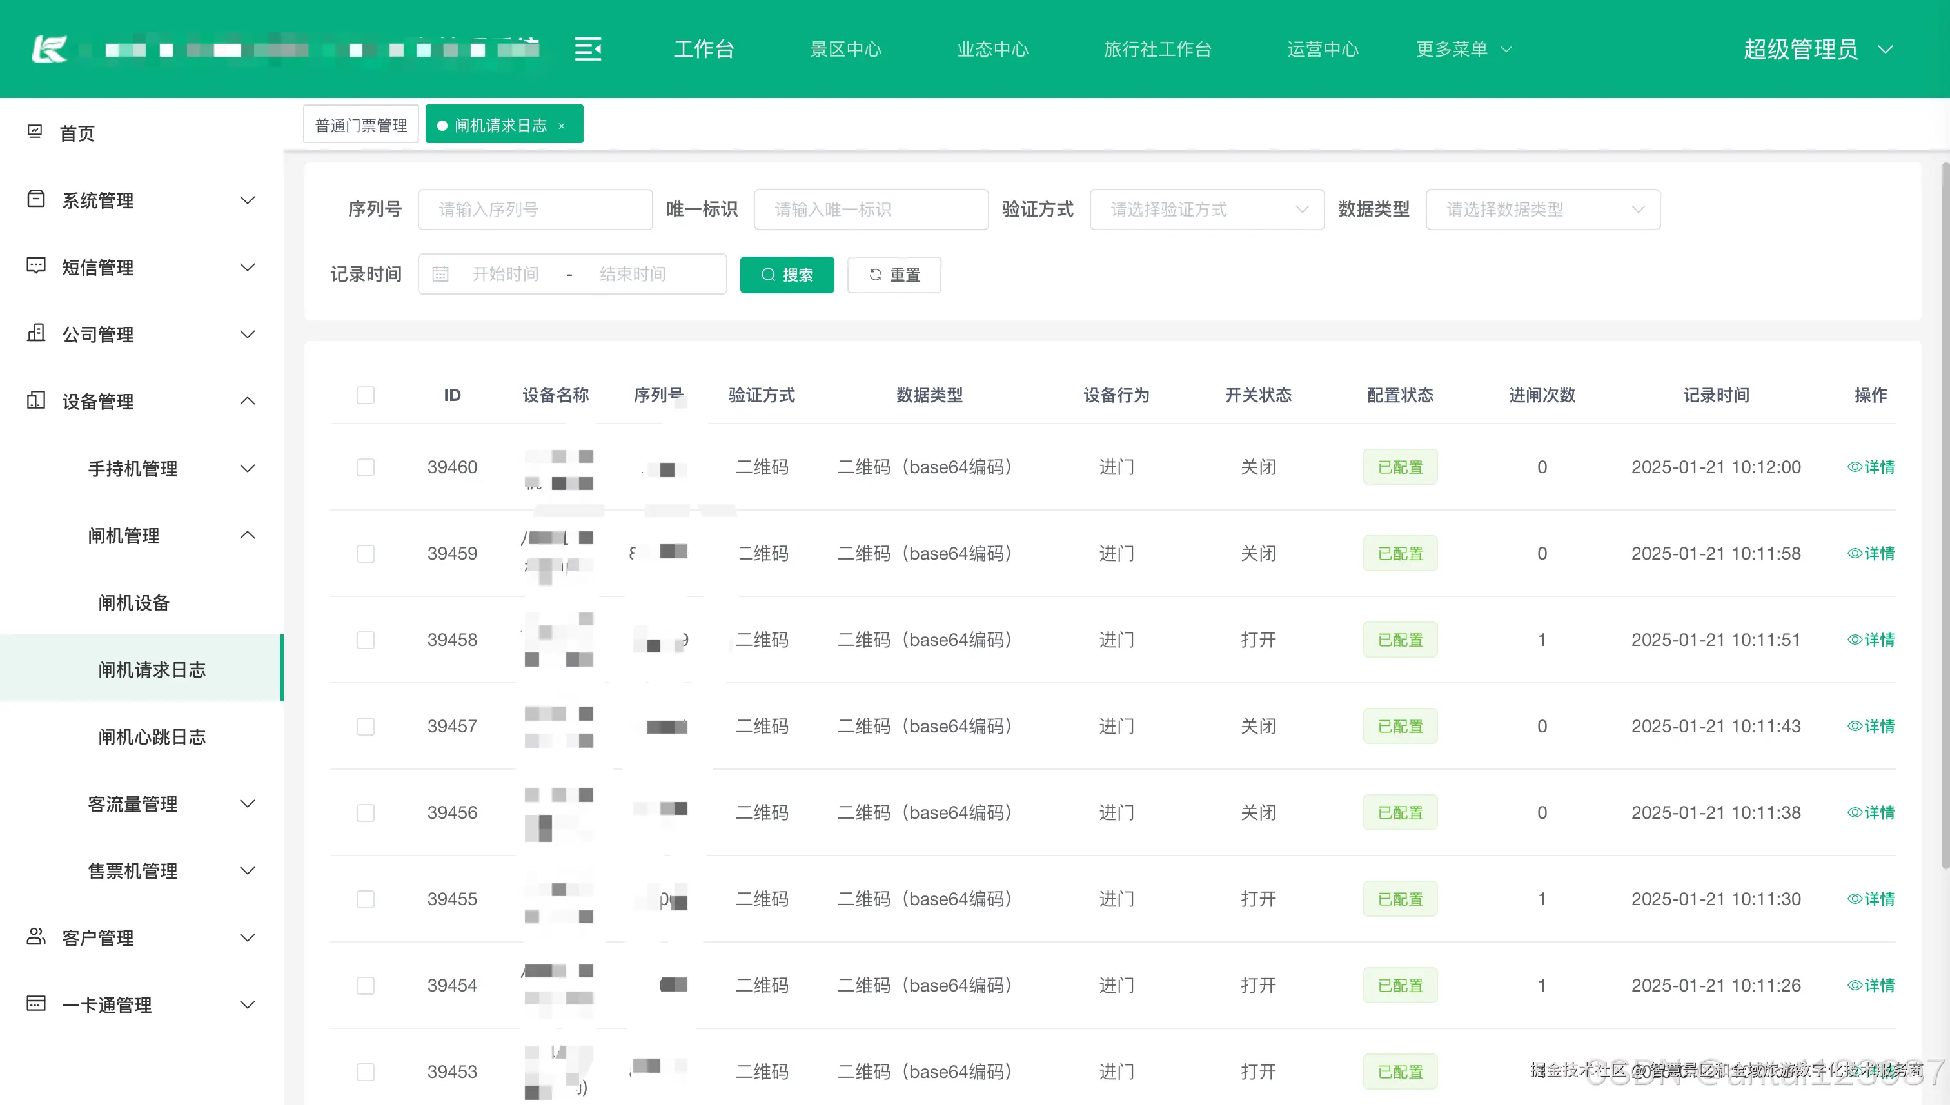The height and width of the screenshot is (1105, 1950).
Task: Click the calendar icon in 记录时间 field
Action: click(x=440, y=274)
